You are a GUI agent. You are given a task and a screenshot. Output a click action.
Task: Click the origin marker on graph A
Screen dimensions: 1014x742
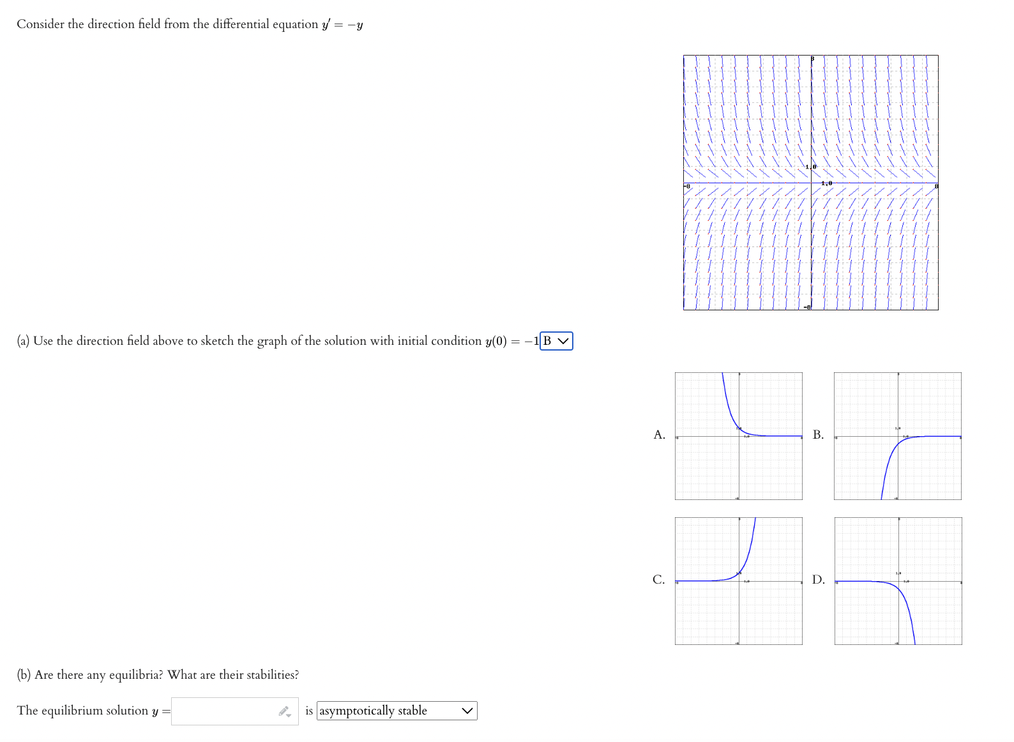pos(738,437)
